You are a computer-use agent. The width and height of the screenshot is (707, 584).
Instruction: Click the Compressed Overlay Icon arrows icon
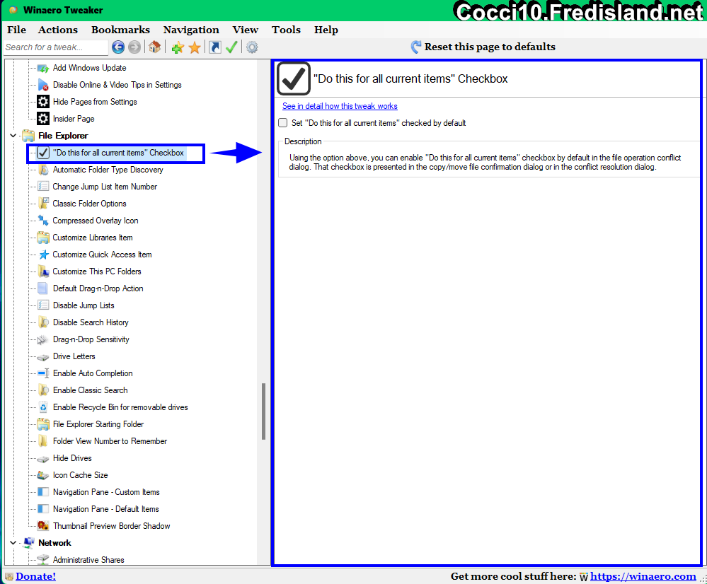coord(43,221)
